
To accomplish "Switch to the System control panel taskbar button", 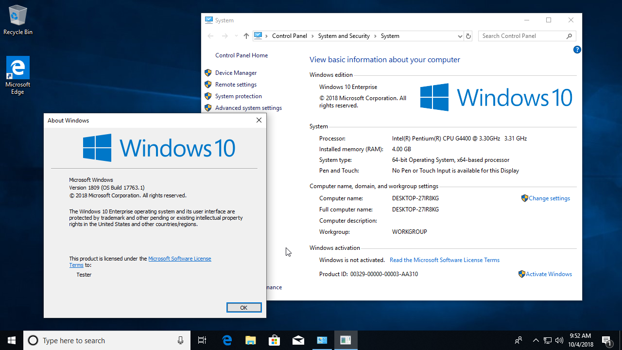I will pyautogui.click(x=322, y=340).
